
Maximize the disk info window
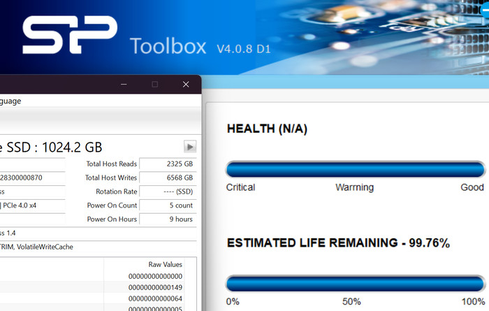coord(154,85)
